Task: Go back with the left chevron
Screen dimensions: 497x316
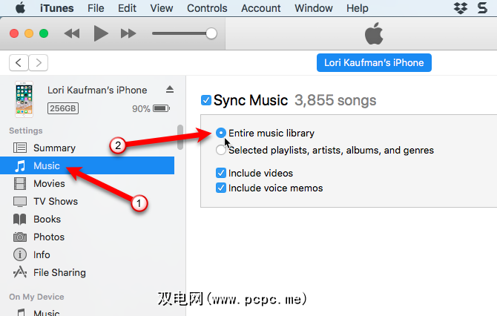Action: coord(19,63)
